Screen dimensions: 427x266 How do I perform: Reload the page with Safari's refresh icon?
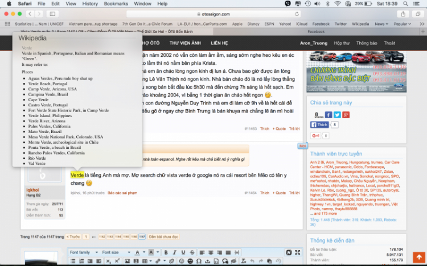297,14
